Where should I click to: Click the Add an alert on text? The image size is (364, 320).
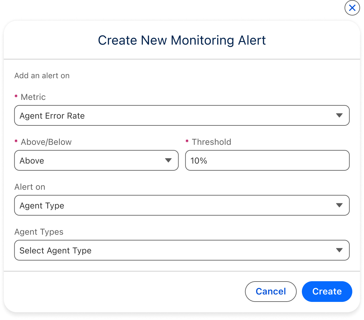pyautogui.click(x=42, y=76)
